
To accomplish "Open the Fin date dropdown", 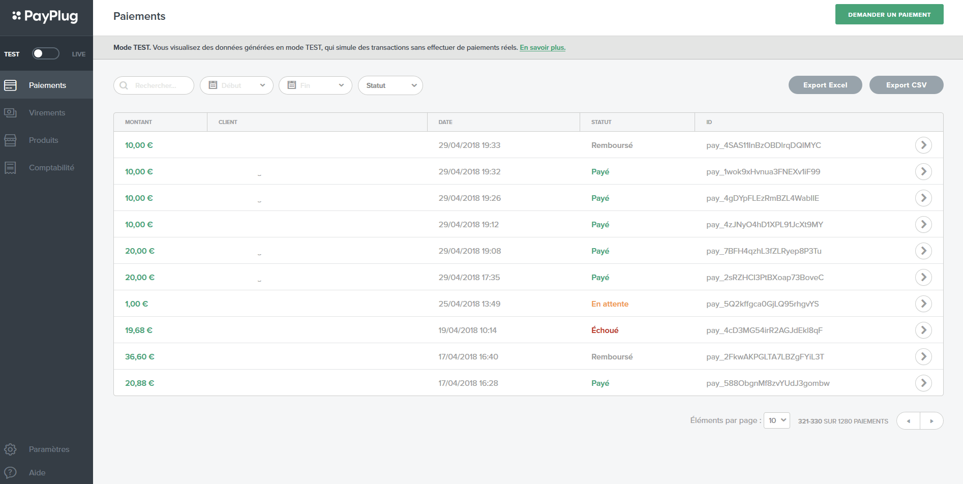I will pyautogui.click(x=315, y=85).
